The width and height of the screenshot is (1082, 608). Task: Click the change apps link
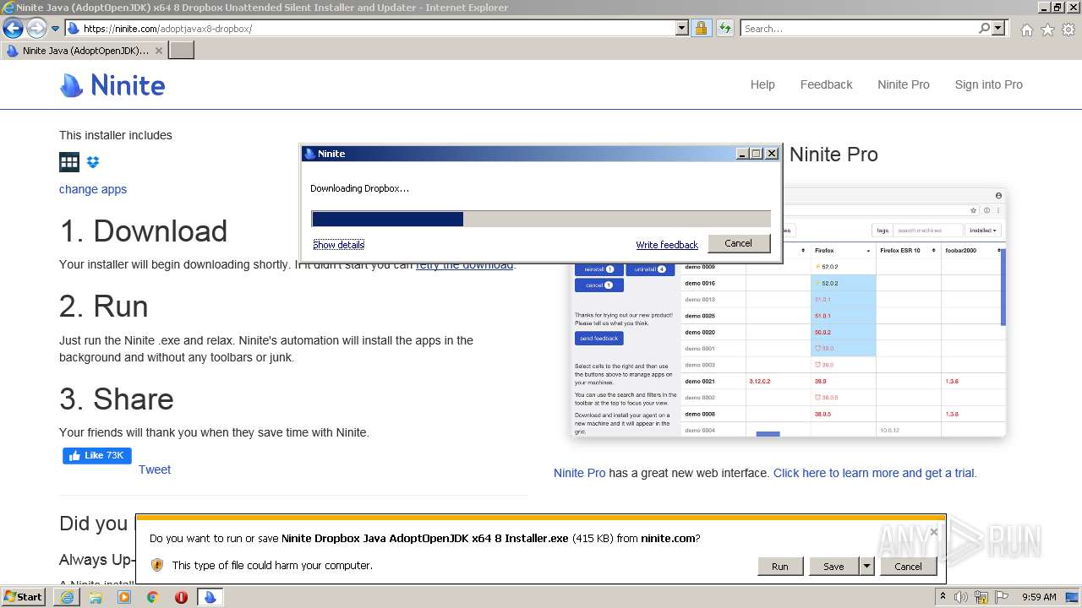[93, 189]
